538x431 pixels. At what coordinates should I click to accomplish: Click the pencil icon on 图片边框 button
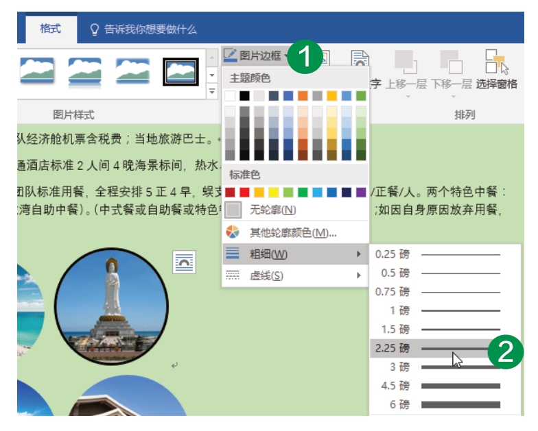[231, 55]
